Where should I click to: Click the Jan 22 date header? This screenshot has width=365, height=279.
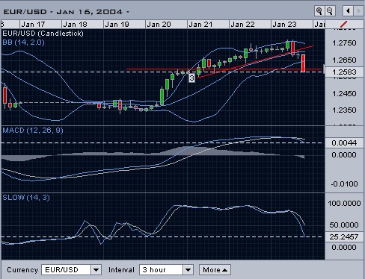point(250,25)
